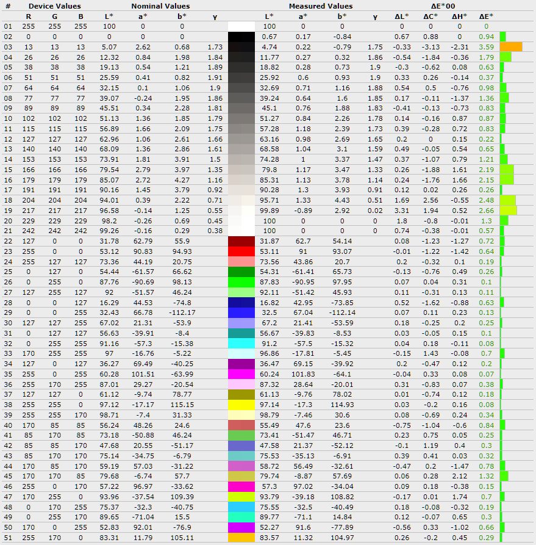Image resolution: width=536 pixels, height=545 pixels.
Task: Click the magenta swatch in row 35
Action: pos(241,375)
